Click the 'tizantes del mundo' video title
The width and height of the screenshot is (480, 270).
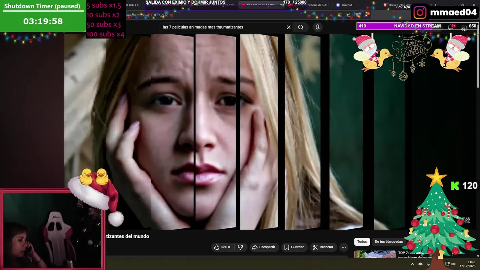tap(127, 236)
